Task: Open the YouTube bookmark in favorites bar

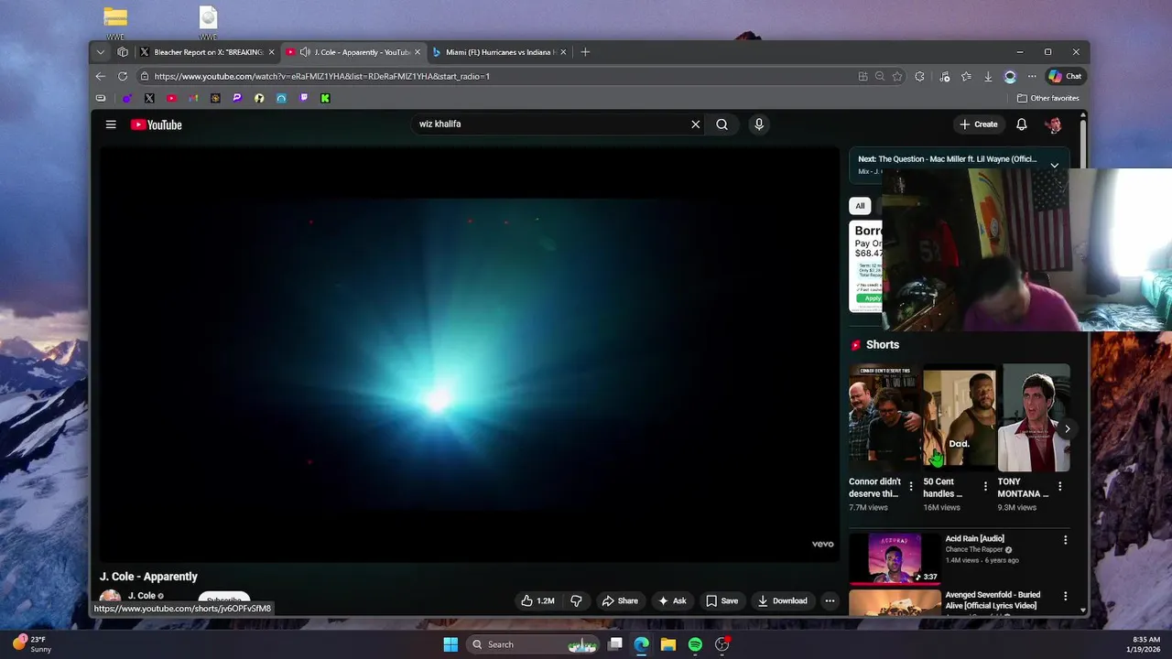Action: point(171,98)
